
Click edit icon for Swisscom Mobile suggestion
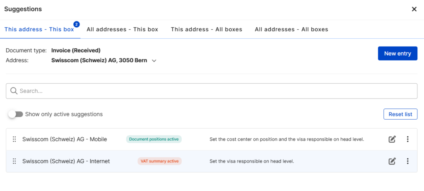coord(392,139)
